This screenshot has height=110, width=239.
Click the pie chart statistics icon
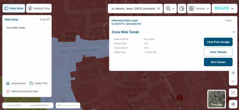tap(182, 9)
